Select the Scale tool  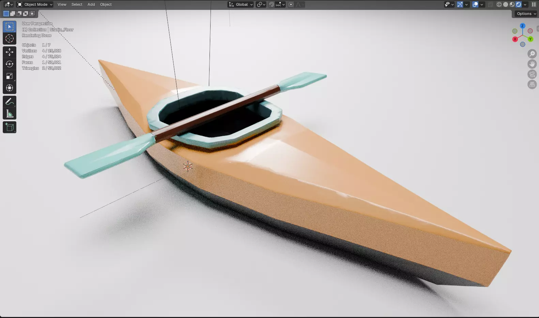pos(10,76)
